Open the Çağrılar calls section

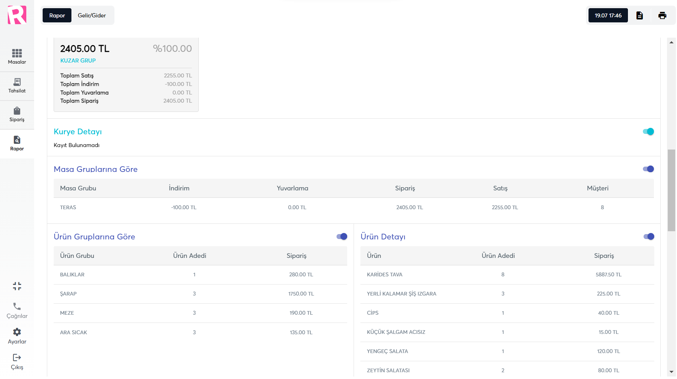[17, 310]
